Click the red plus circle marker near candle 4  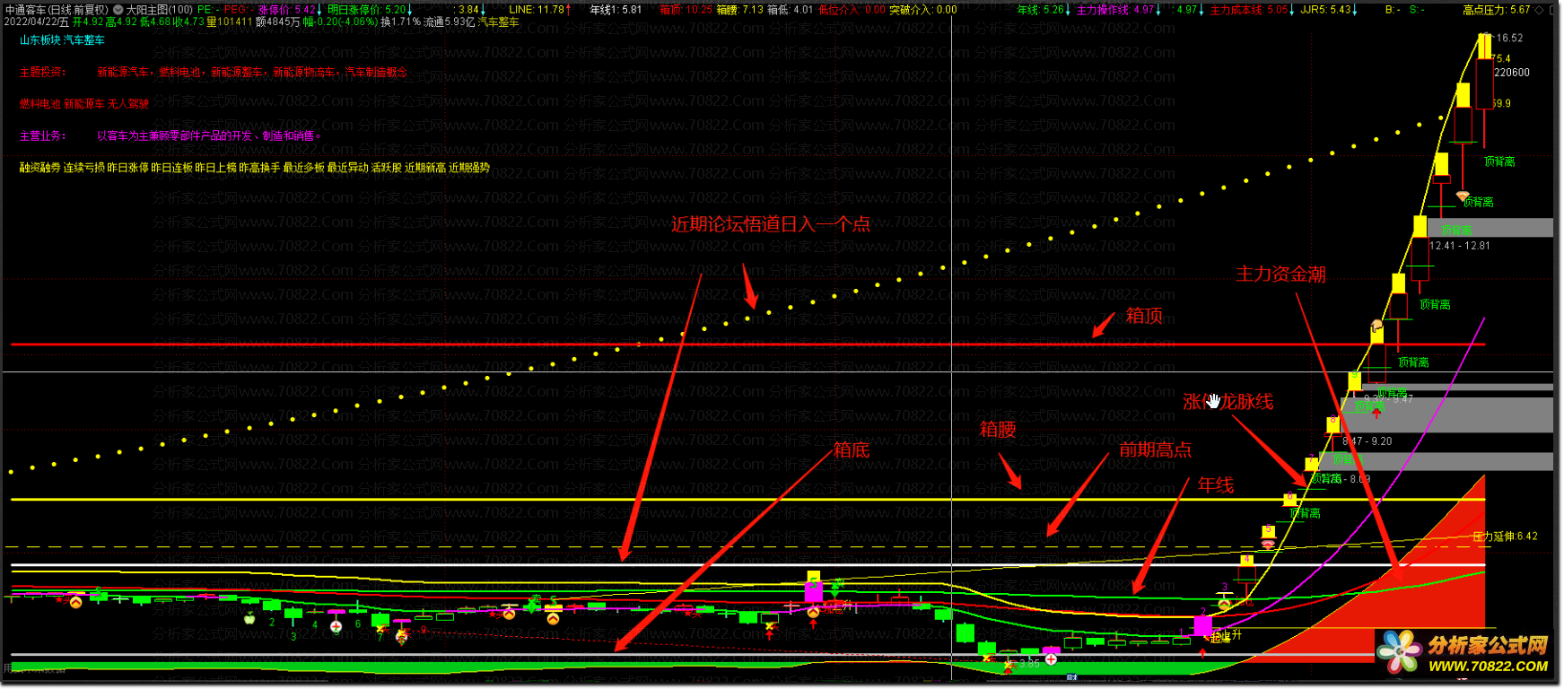336,626
